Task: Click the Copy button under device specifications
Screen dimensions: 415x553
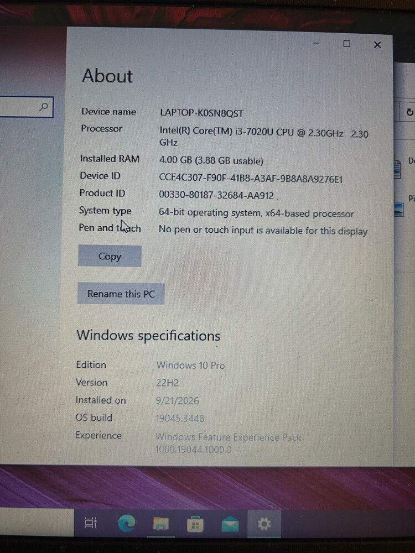Action: click(110, 256)
